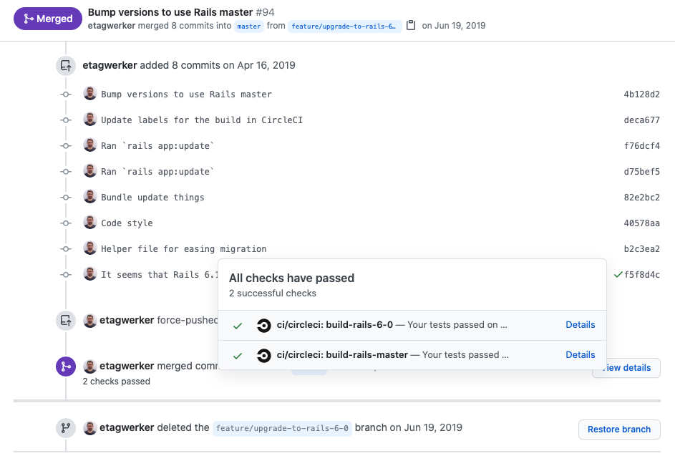The width and height of the screenshot is (675, 461).
Task: Click etagwerker's avatar on the first commit
Action: (x=89, y=93)
